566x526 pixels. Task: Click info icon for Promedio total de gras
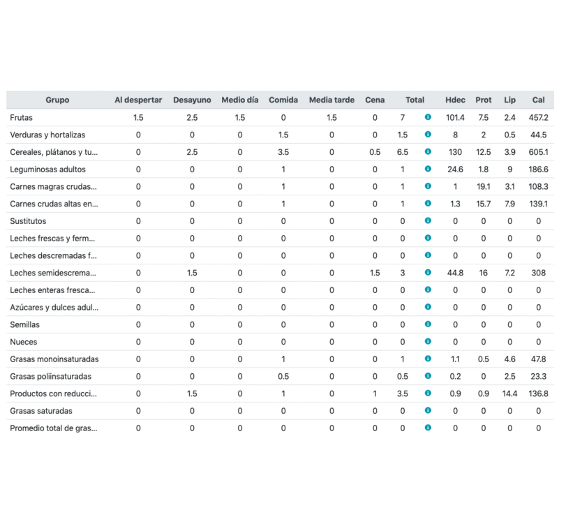click(x=428, y=428)
